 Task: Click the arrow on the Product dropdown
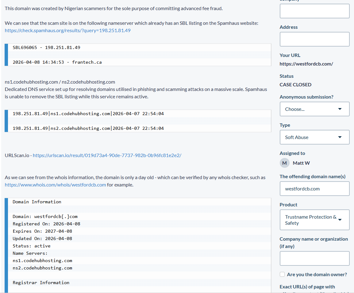click(340, 220)
